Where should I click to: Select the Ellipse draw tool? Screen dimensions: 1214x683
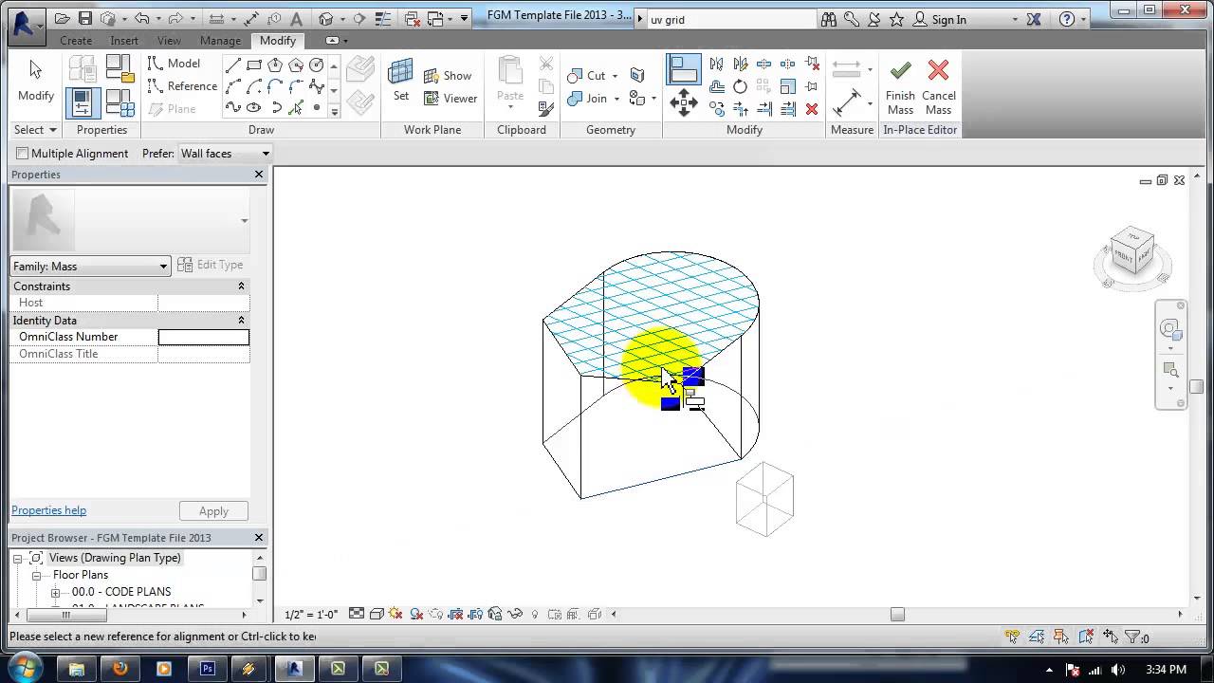point(254,108)
